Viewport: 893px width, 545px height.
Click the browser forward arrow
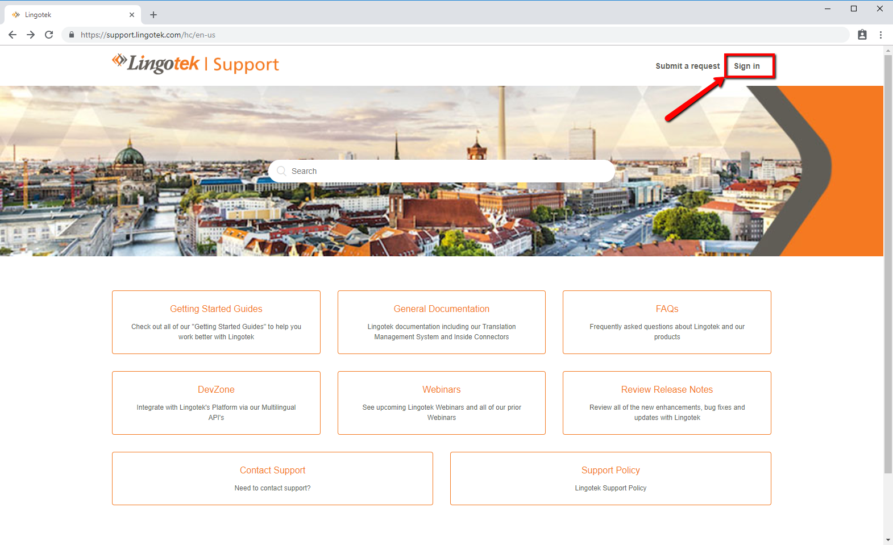(x=31, y=35)
